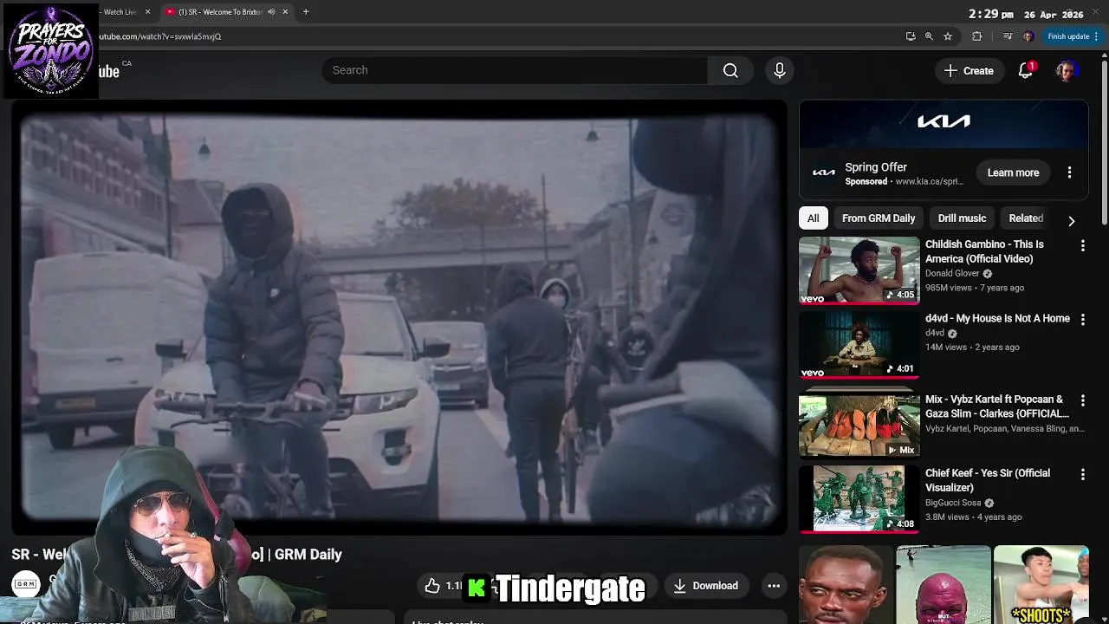Click Mix - Vybz Kartel ft Popcaan title
The width and height of the screenshot is (1109, 624).
click(x=996, y=406)
